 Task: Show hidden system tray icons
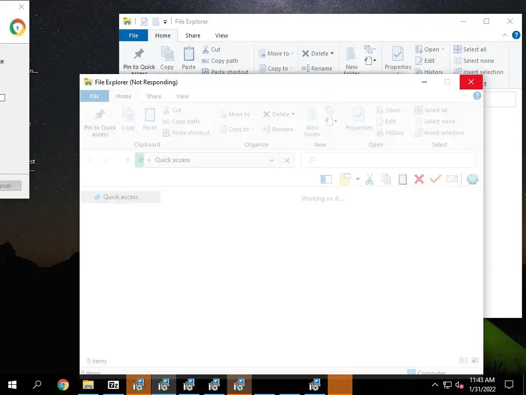click(x=435, y=385)
